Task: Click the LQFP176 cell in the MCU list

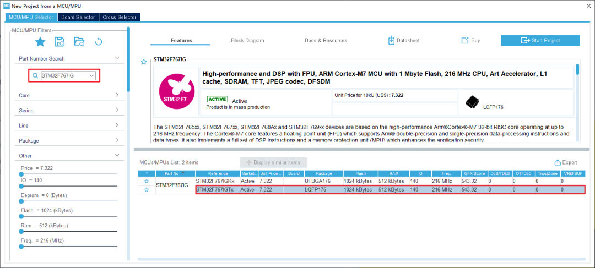Action: coord(324,189)
